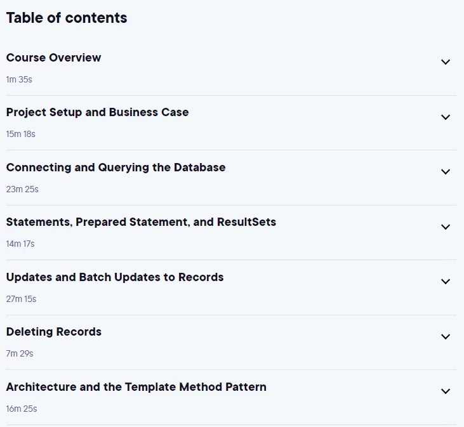
Task: Click the 23m 25s duration label
Action: click(22, 189)
